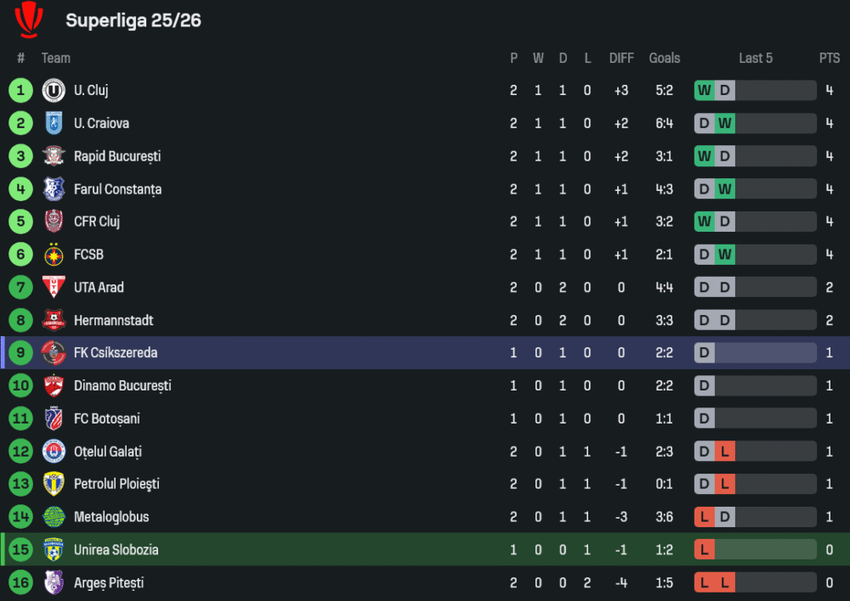Click the Last 5 column header
The width and height of the screenshot is (850, 601).
756,58
